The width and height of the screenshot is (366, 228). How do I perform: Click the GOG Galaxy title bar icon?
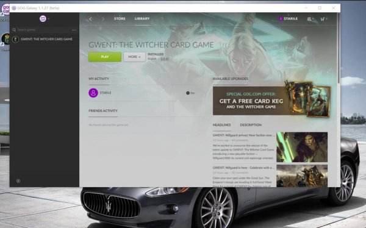pyautogui.click(x=14, y=8)
